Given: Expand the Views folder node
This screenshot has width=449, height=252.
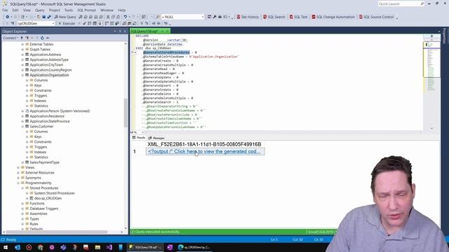Looking at the screenshot, I should [18, 167].
